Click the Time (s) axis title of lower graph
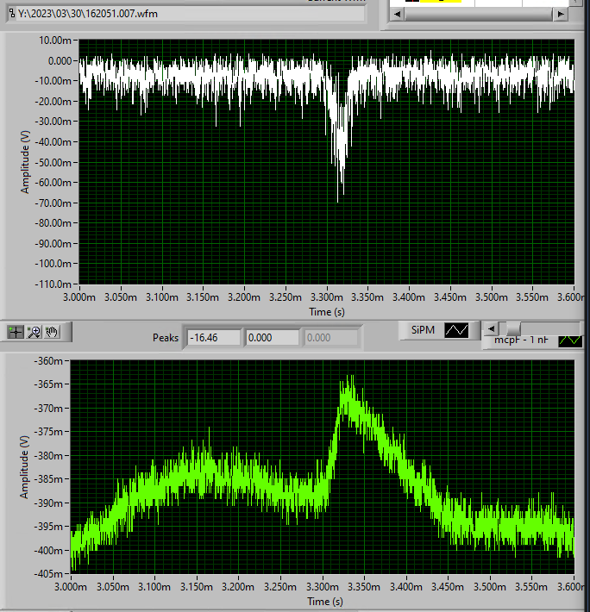590x612 pixels. click(x=325, y=602)
